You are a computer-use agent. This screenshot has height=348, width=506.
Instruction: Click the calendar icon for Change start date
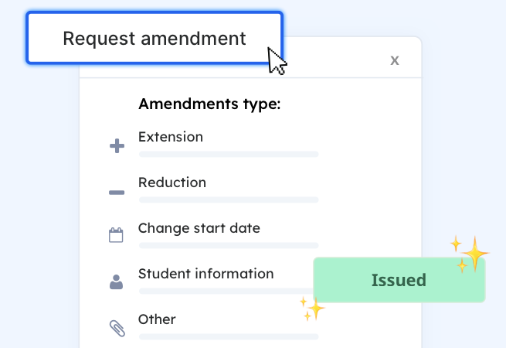click(x=116, y=235)
